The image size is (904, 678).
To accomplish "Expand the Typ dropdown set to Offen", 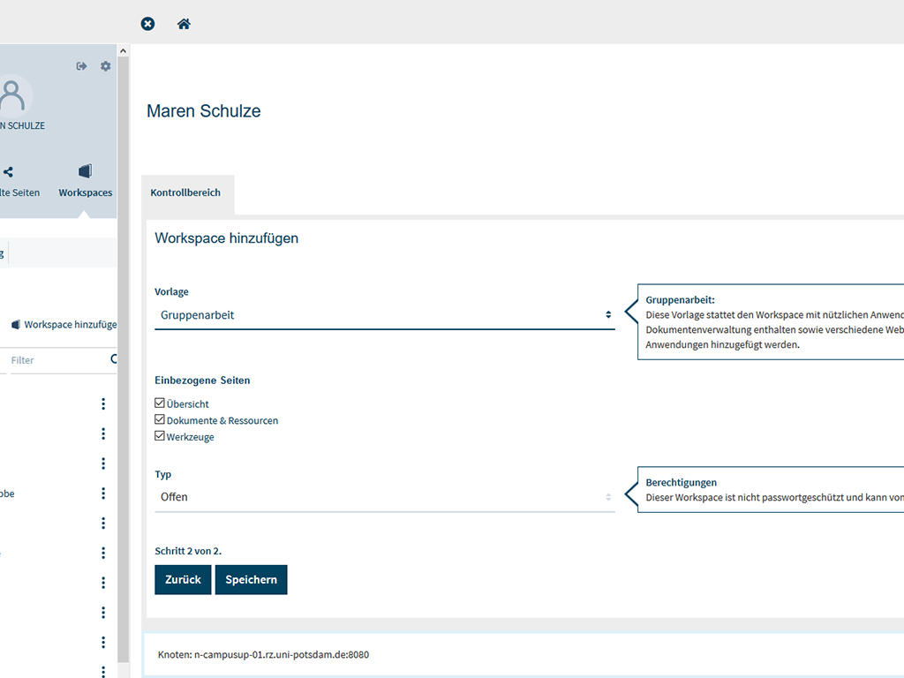I will click(384, 497).
